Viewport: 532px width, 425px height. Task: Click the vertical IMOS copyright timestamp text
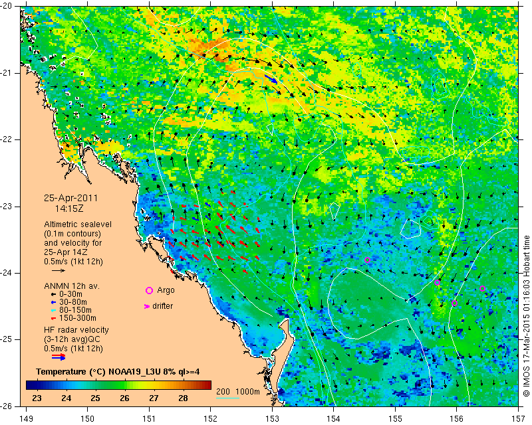click(526, 315)
